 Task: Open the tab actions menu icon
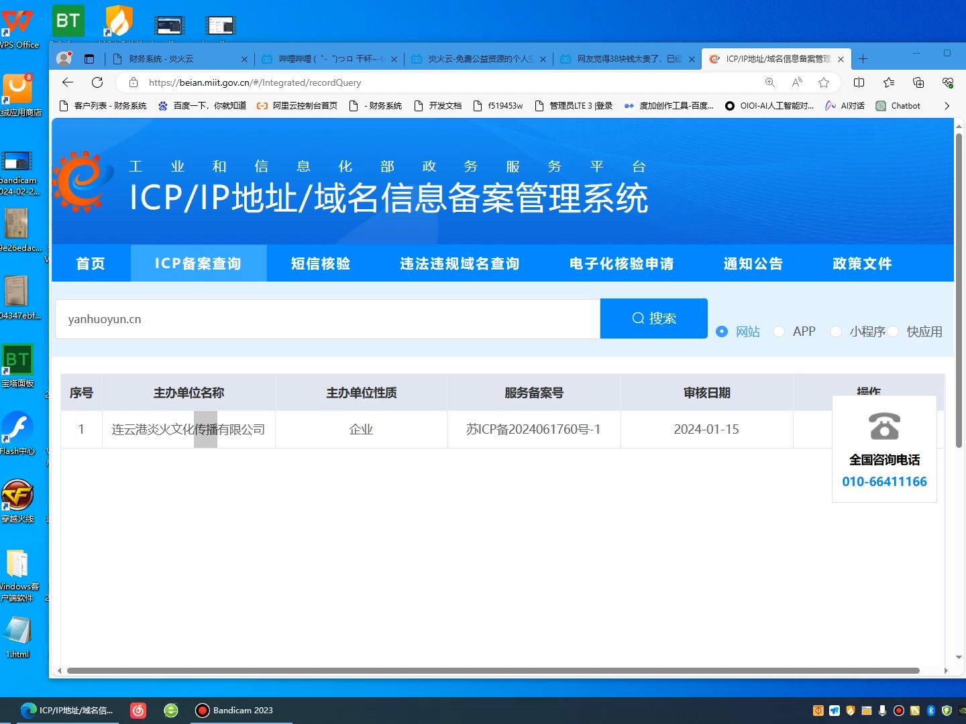[89, 59]
